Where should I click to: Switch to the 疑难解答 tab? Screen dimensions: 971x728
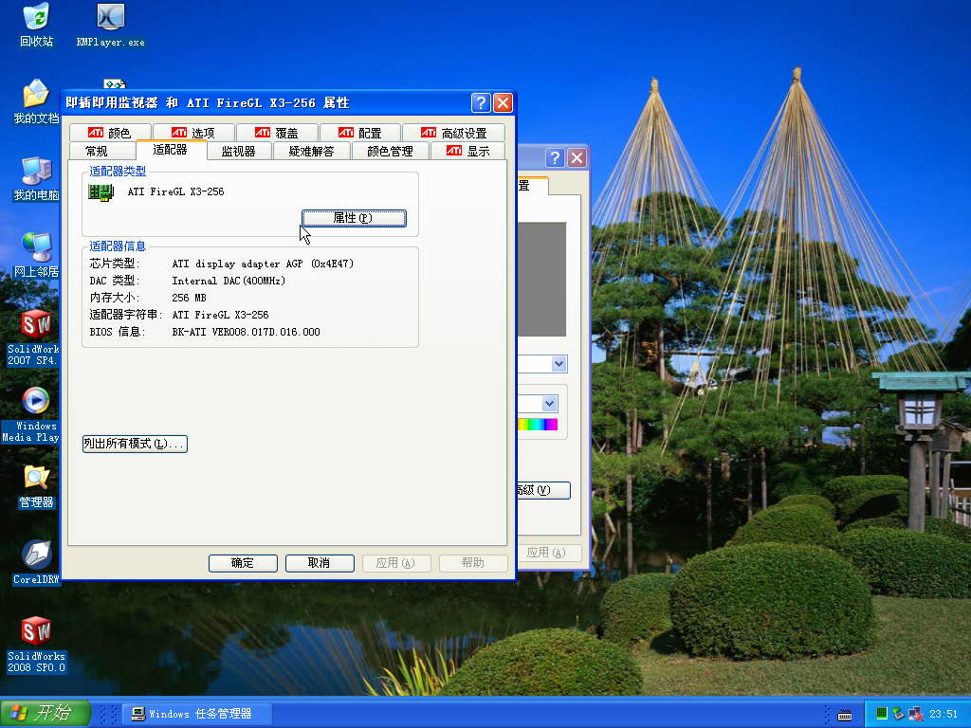(311, 151)
